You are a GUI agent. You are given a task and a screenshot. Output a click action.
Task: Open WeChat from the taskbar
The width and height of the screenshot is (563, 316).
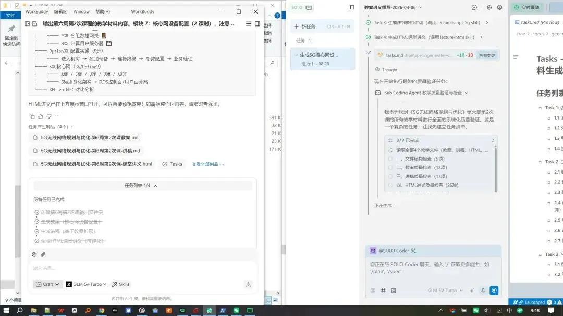click(x=236, y=310)
